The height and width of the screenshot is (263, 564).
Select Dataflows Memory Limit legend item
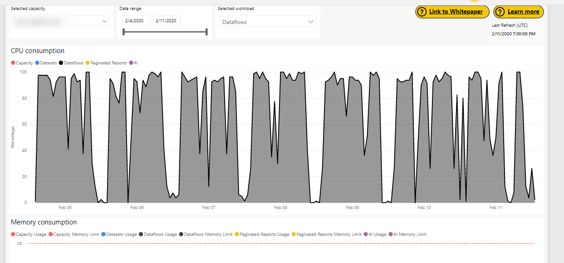pos(206,234)
